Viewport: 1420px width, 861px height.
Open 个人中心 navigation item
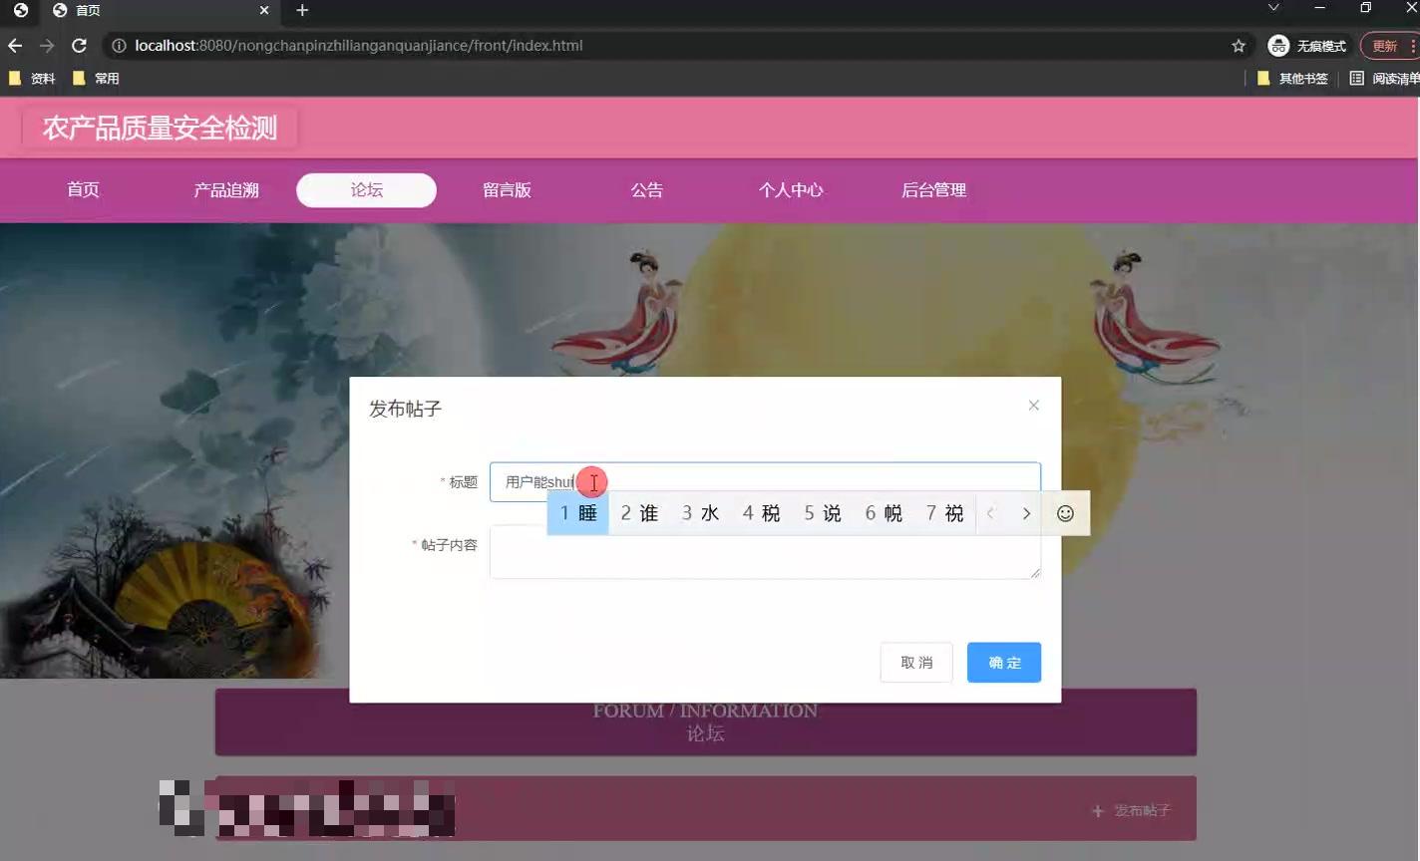tap(791, 190)
